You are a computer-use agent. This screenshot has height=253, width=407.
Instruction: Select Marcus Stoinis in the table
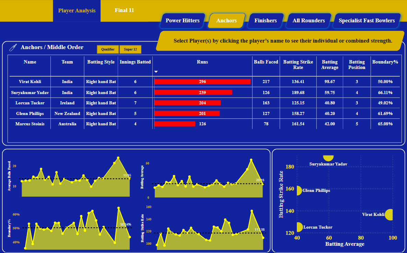point(30,124)
